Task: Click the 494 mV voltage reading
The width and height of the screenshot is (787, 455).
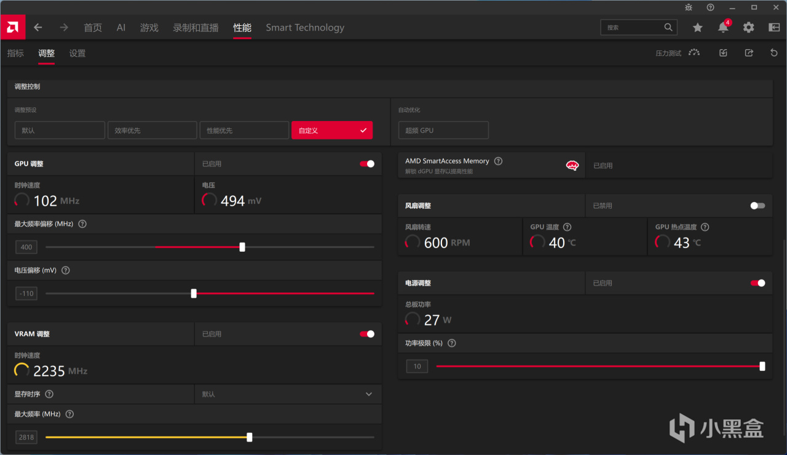Action: point(241,201)
